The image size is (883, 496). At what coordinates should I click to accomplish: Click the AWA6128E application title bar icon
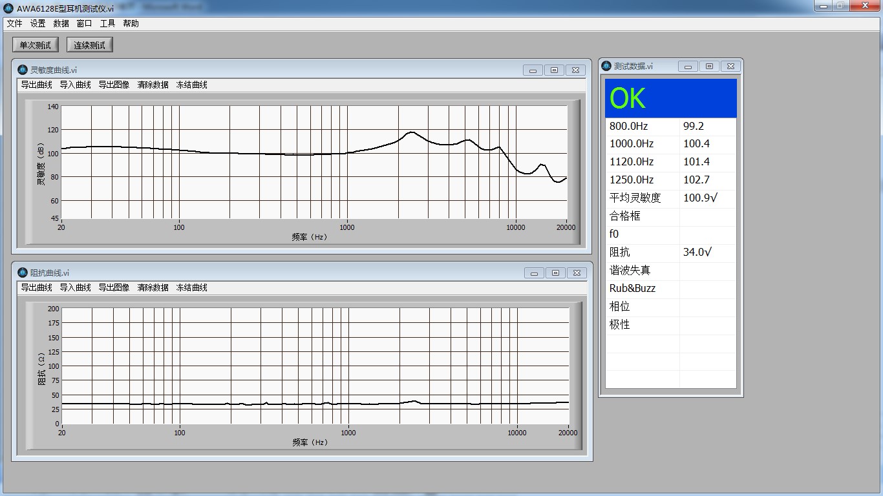coord(8,8)
